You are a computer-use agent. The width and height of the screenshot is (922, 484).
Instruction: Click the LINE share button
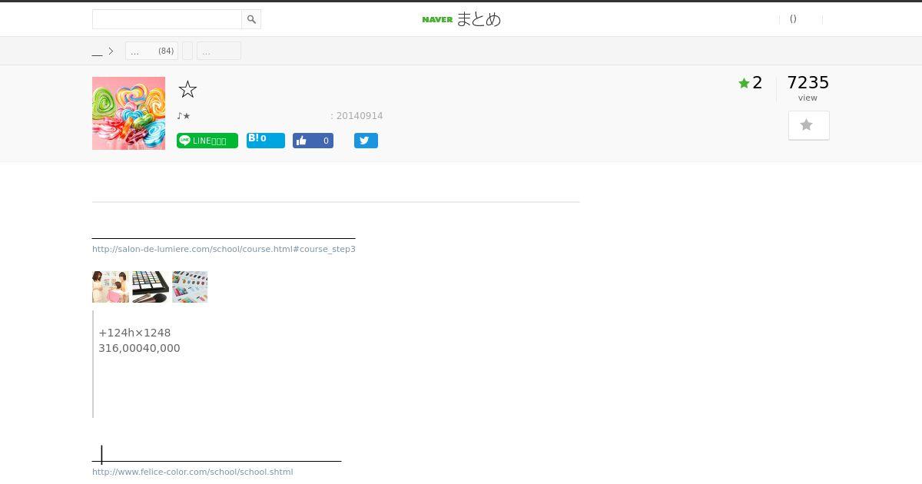coord(207,141)
